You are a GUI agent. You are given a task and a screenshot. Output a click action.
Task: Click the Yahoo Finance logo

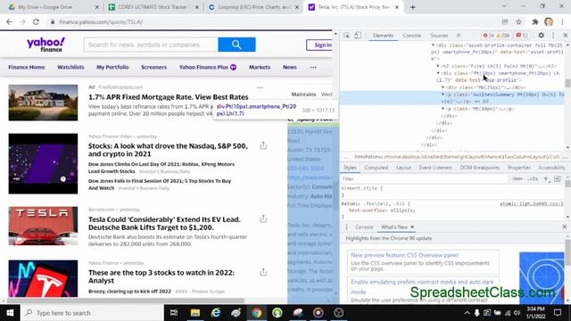[46, 45]
